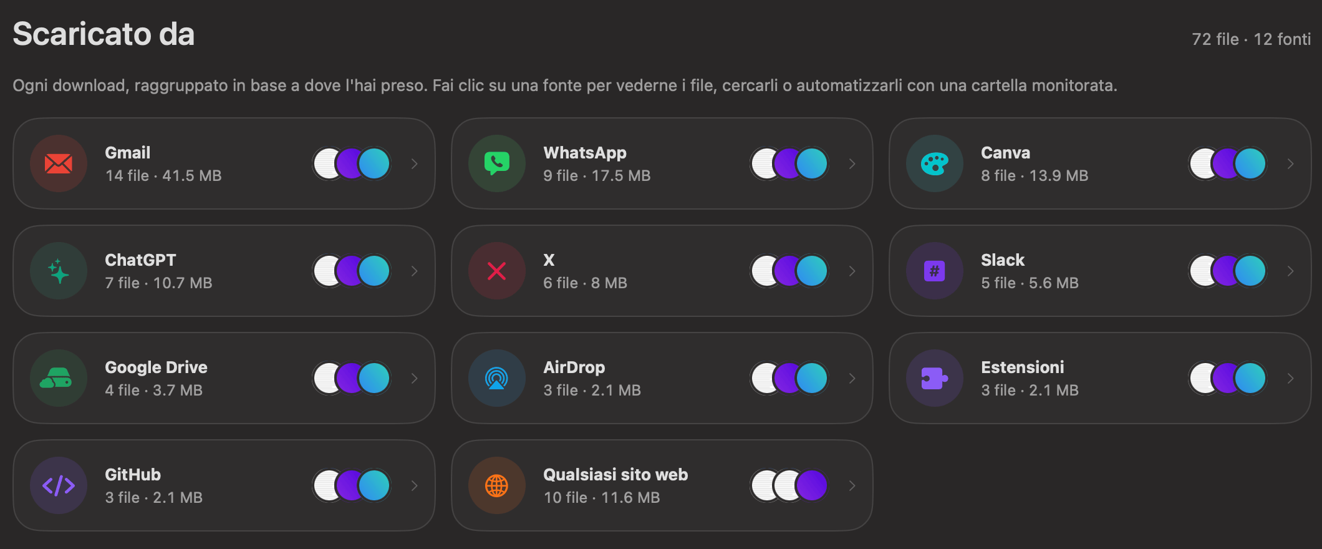
Task: Select the Google Drive title
Action: point(156,367)
